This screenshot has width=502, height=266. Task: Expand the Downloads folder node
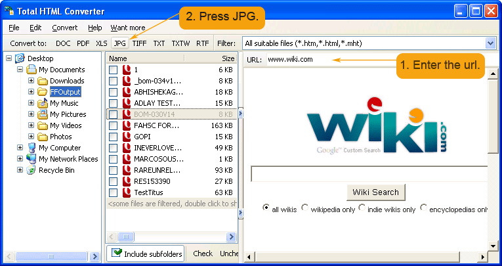coord(31,81)
